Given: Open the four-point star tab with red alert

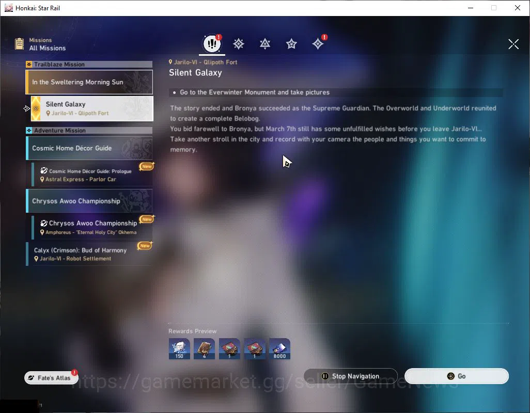Looking at the screenshot, I should tap(318, 44).
